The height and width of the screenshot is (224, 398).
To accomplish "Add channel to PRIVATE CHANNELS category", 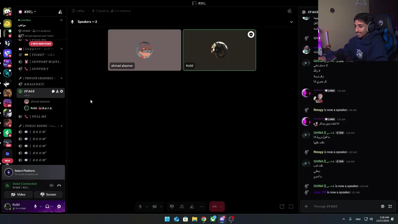I will [62, 78].
